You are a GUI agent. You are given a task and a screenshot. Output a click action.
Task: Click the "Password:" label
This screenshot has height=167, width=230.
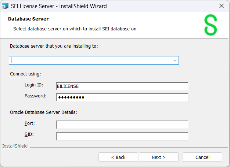[35, 96]
